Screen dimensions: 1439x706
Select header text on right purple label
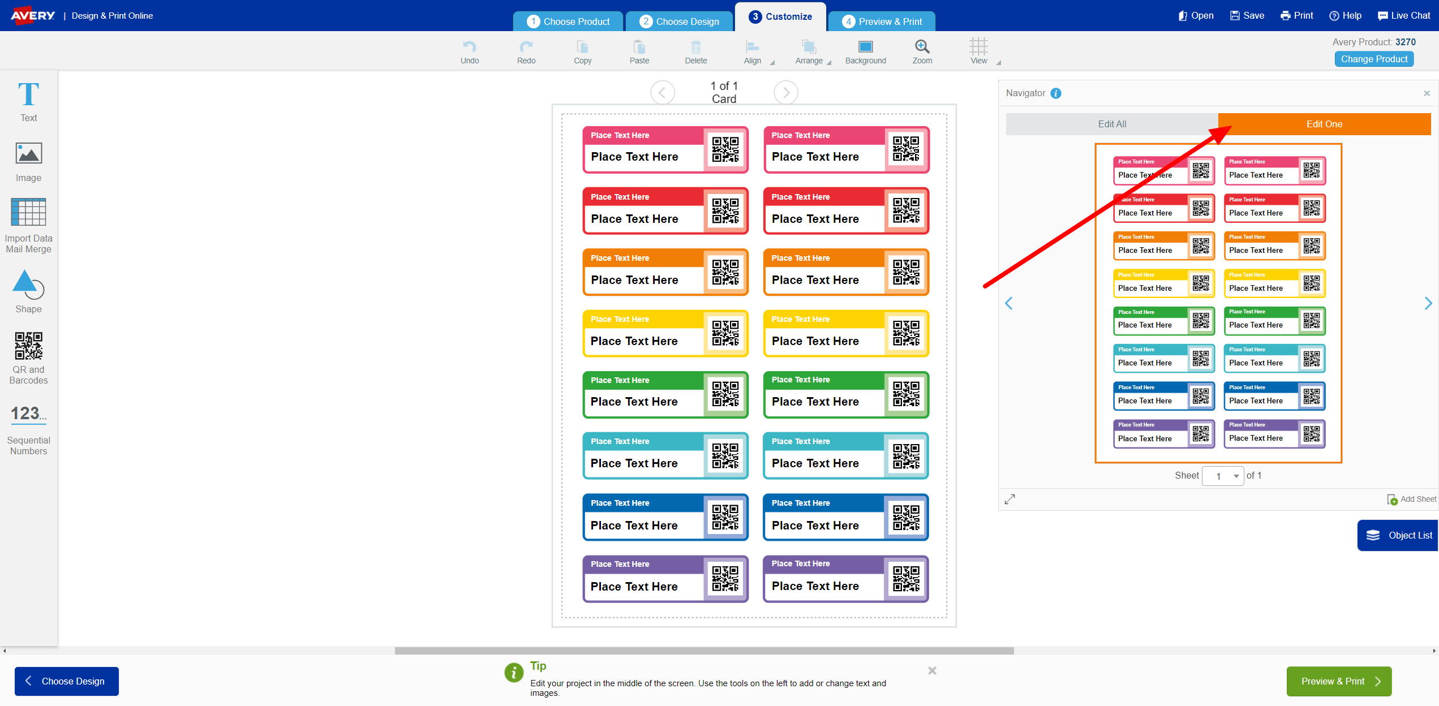(800, 563)
